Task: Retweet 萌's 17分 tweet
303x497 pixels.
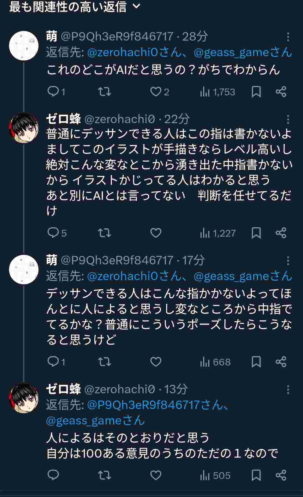Action: [104, 362]
